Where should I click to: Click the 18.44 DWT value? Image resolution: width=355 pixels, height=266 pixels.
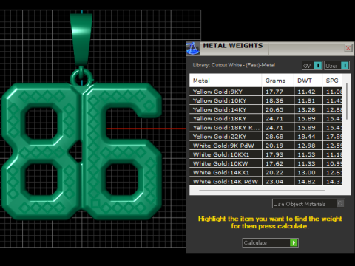[306, 137]
